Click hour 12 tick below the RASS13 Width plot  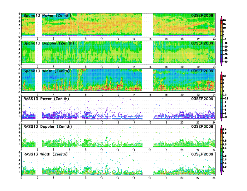click(118, 178)
